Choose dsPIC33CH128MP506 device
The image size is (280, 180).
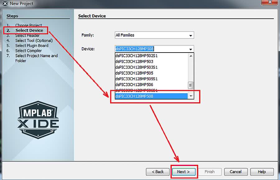click(x=134, y=85)
